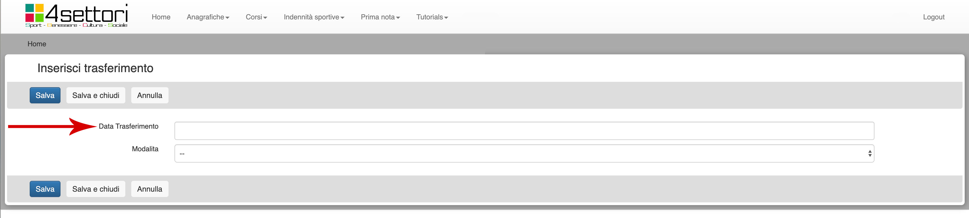Open the Modalita select box
The image size is (969, 218).
point(524,154)
